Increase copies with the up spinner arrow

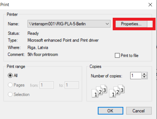click(x=144, y=74)
